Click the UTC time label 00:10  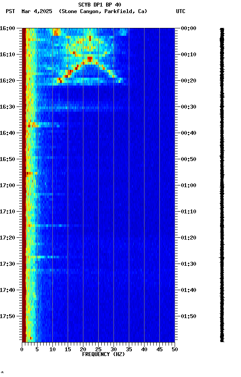tap(189, 55)
